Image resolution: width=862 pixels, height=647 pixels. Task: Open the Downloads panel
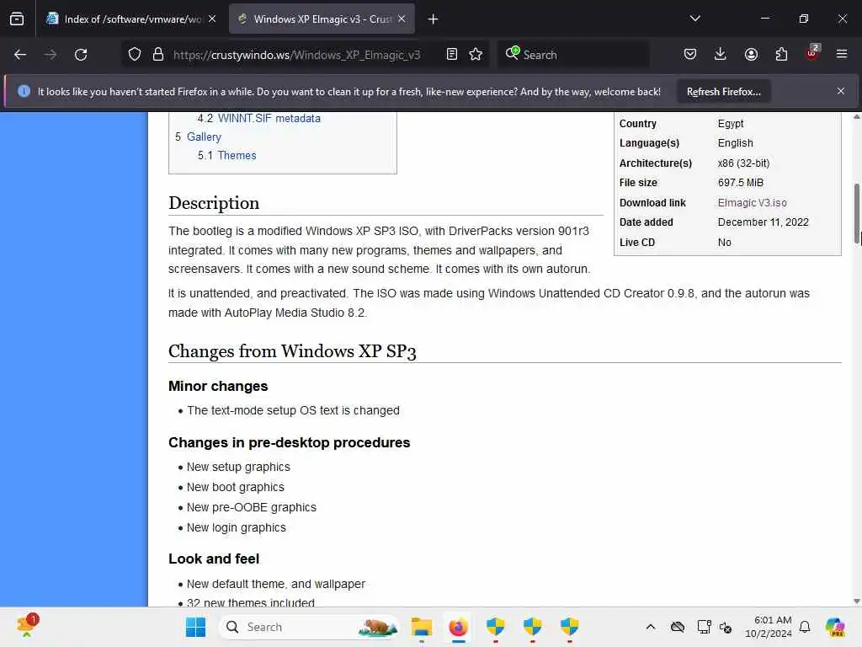pos(721,55)
